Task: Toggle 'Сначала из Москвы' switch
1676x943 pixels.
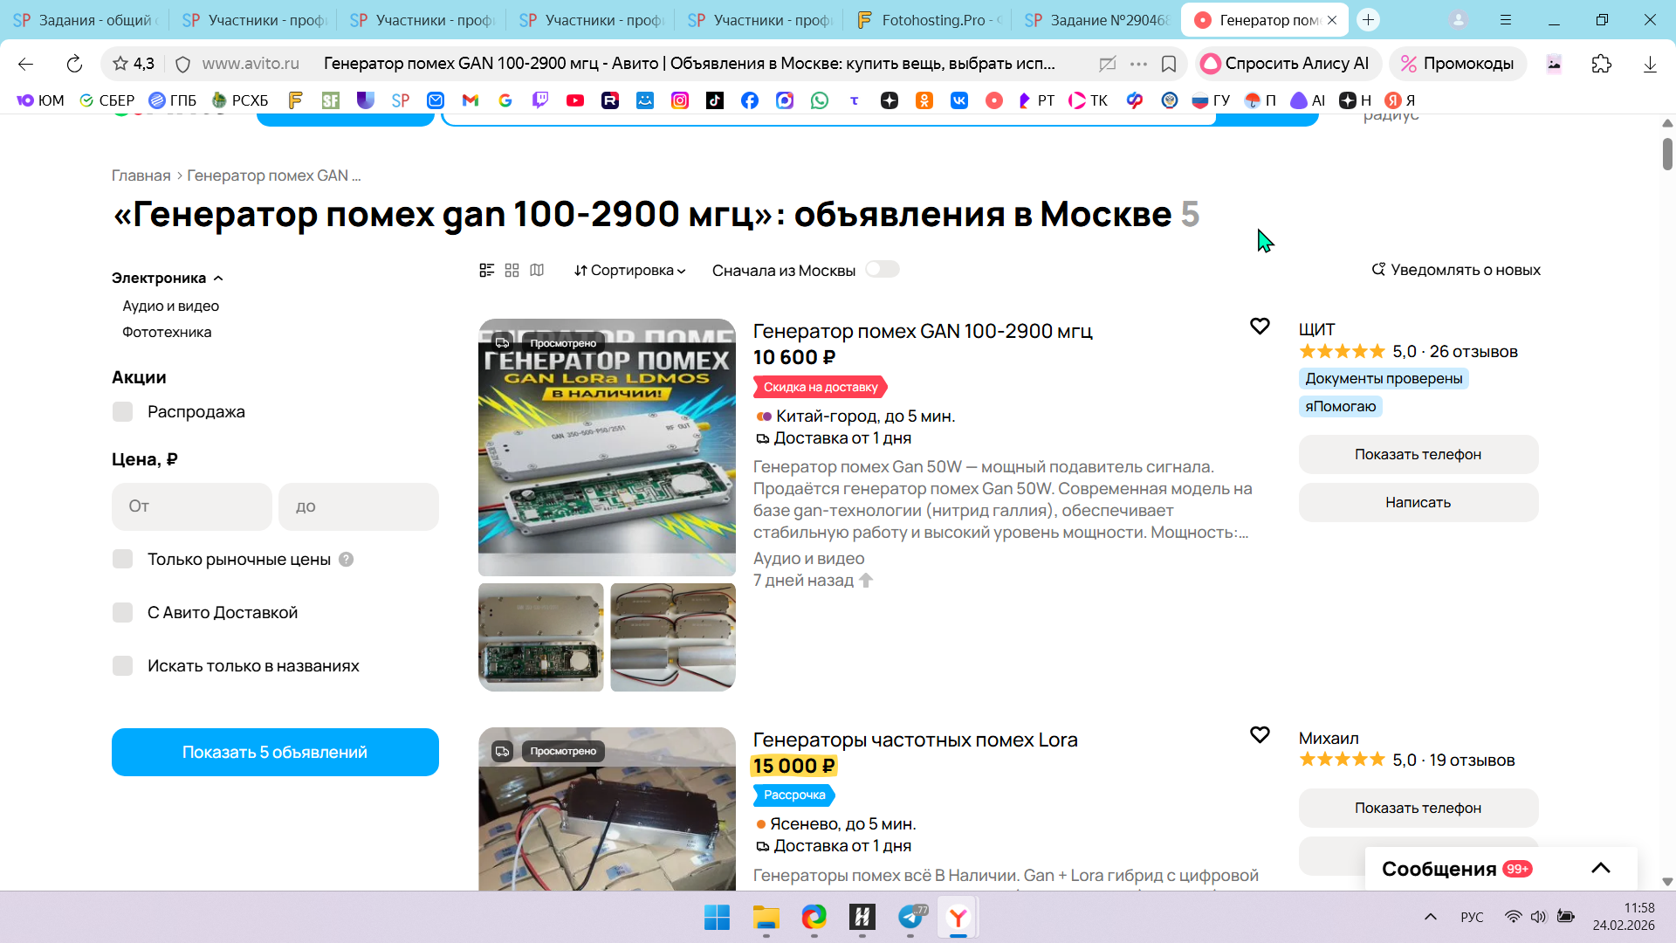Action: pos(882,270)
